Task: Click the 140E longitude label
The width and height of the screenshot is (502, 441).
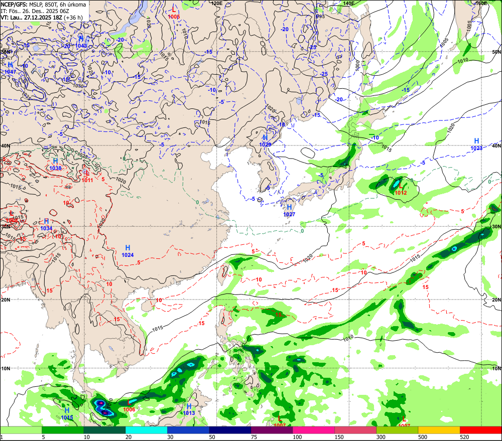Action: [349, 3]
